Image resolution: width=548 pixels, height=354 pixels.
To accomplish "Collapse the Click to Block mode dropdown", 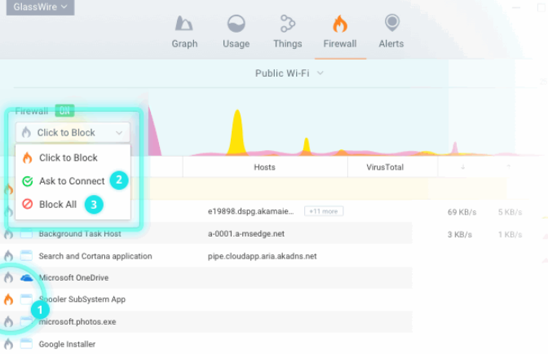I will [73, 132].
